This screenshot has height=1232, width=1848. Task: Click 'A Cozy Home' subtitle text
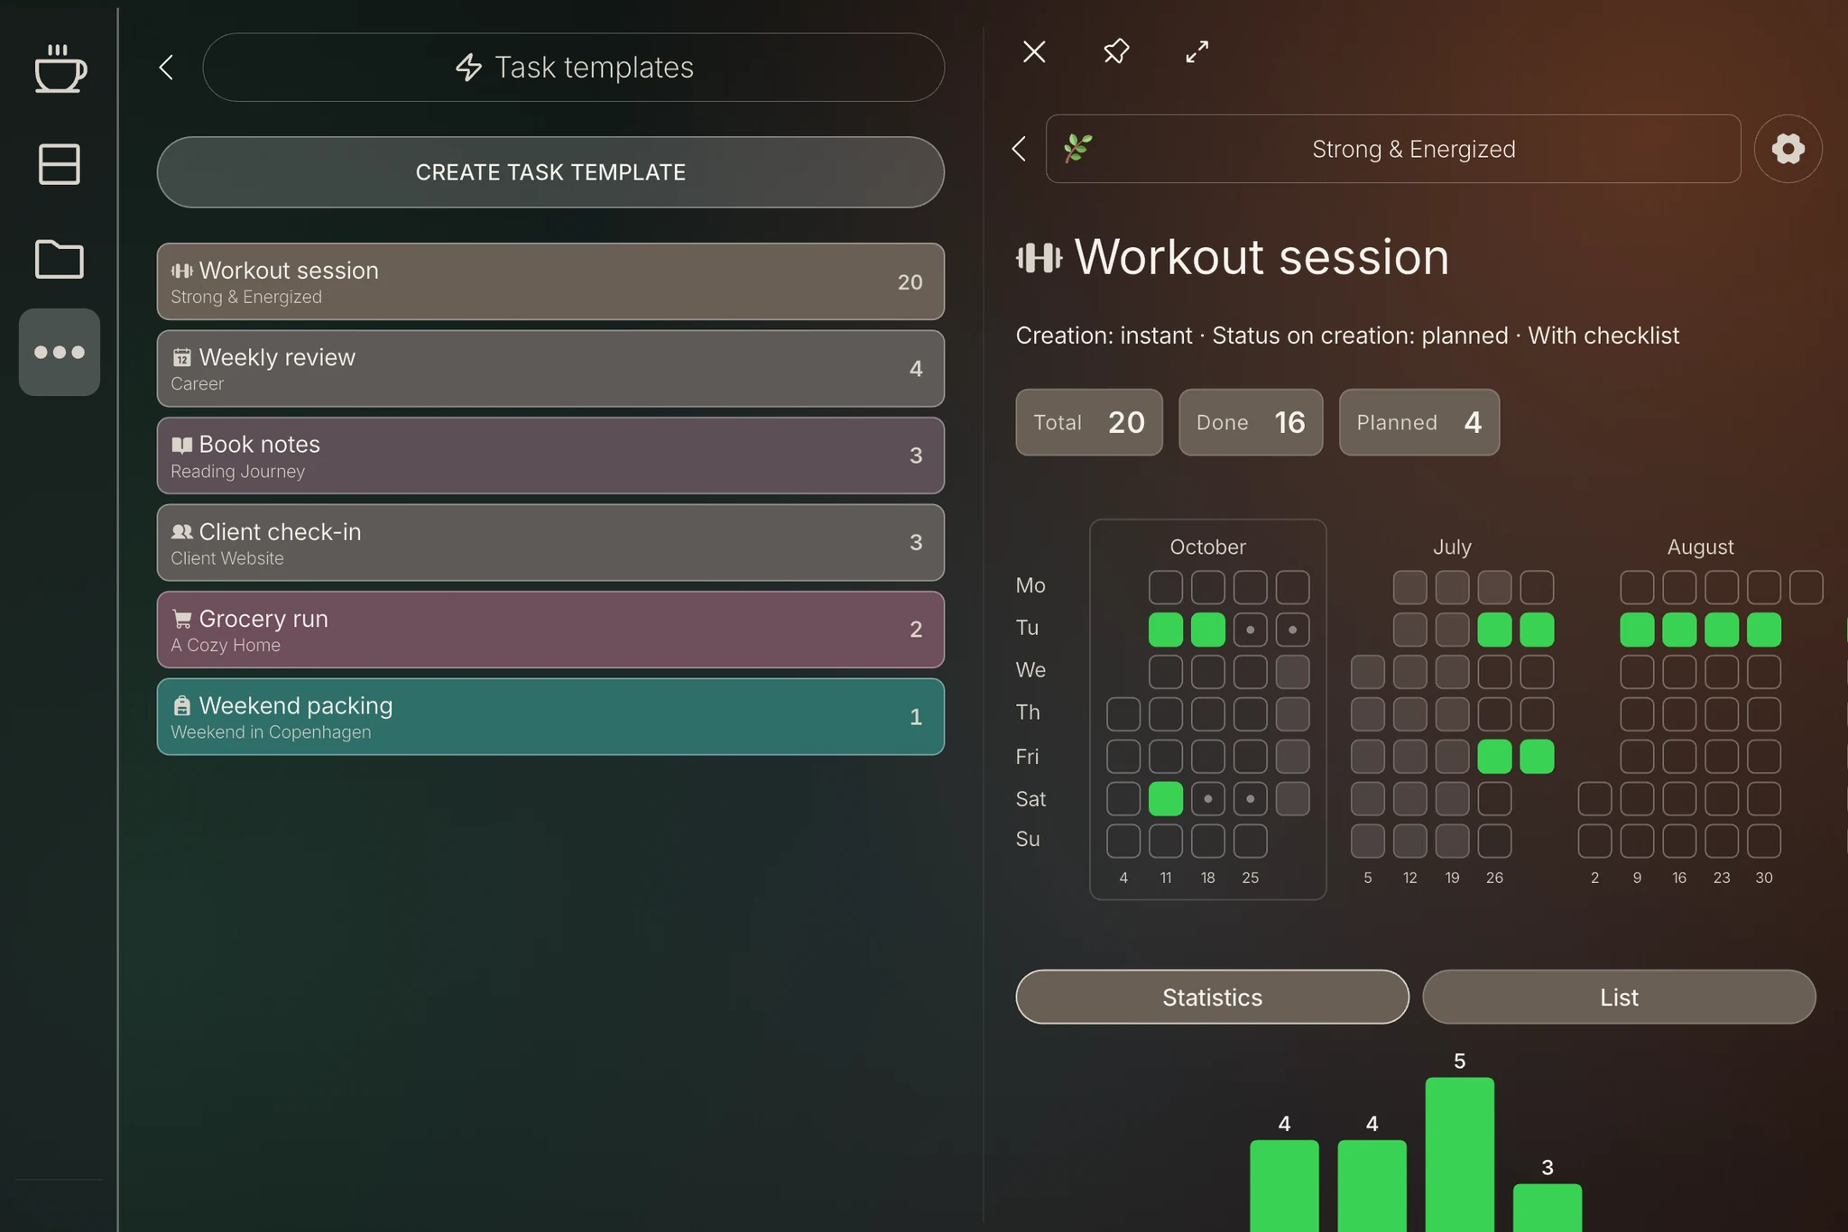(225, 646)
